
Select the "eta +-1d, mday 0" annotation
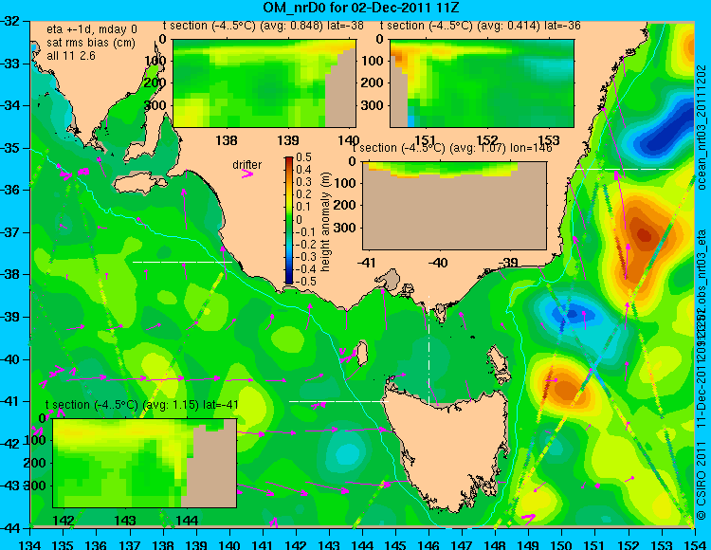[92, 29]
